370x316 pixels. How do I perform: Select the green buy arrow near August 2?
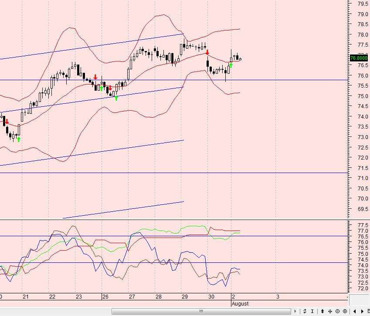pyautogui.click(x=231, y=65)
